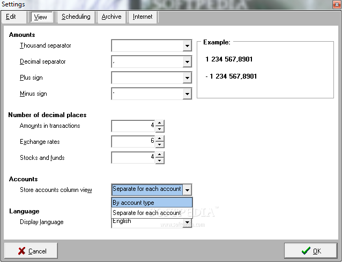Go to the Archive tab
Screen dimensions: 342x262
click(x=111, y=17)
